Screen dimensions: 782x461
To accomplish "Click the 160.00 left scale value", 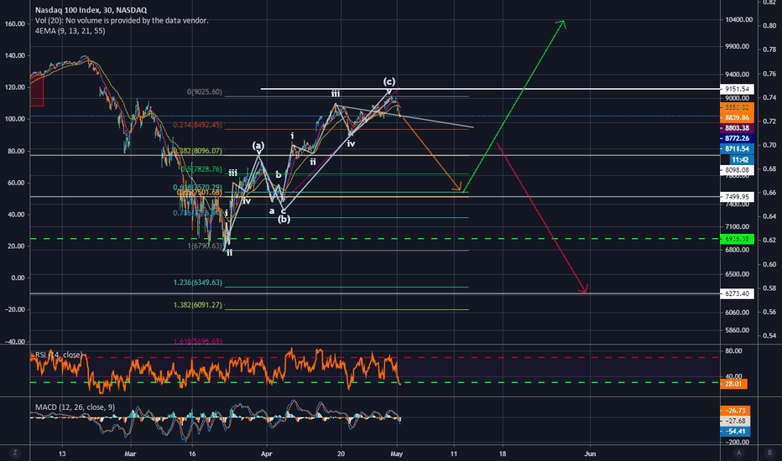I will pos(15,24).
